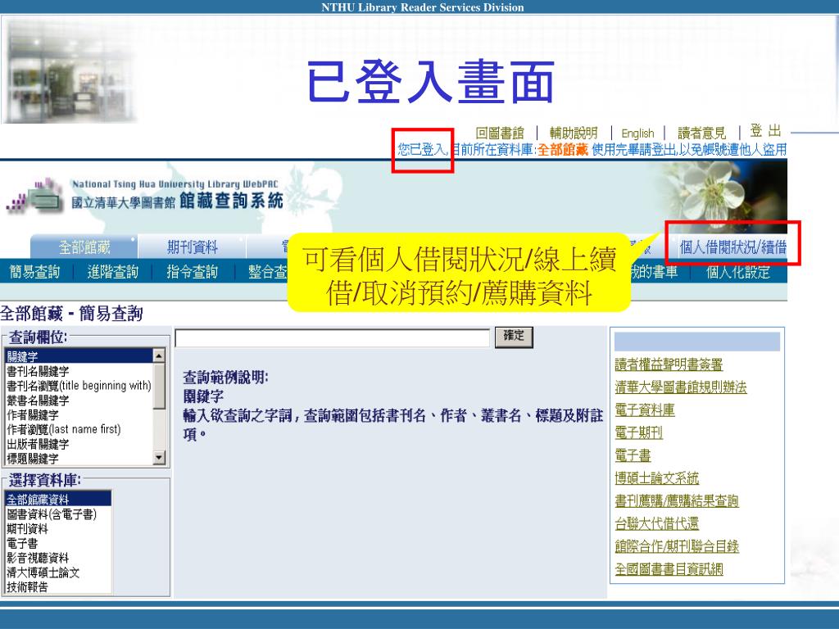Select 關鍵字 in query field list
Screen dimensions: 839x629
click(x=79, y=356)
